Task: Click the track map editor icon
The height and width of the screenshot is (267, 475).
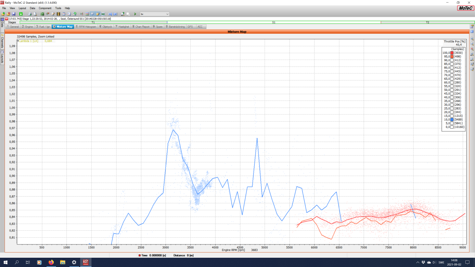Action: click(x=42, y=14)
